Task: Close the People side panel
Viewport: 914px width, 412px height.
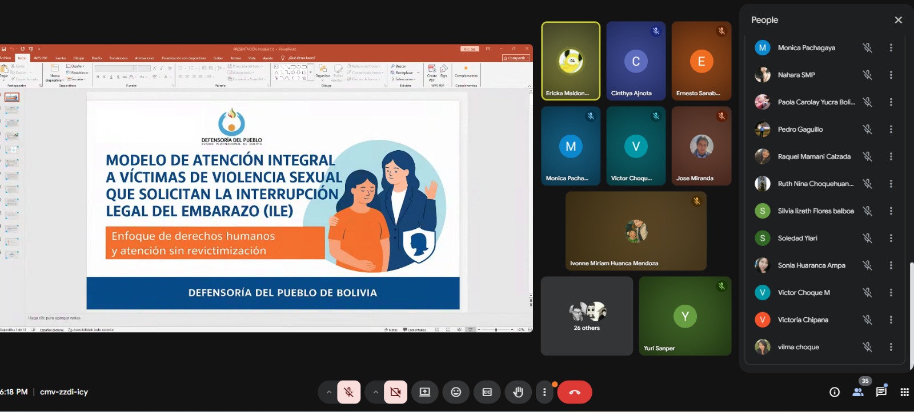Action: pyautogui.click(x=898, y=20)
